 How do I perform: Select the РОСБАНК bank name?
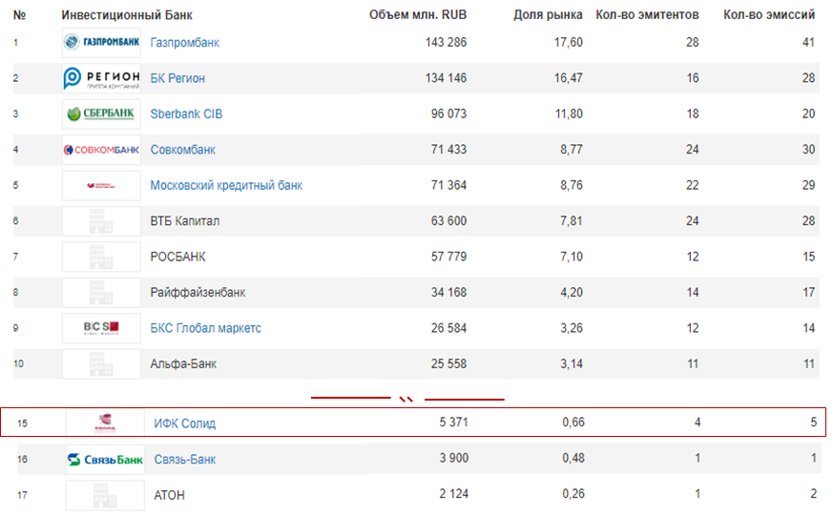178,257
